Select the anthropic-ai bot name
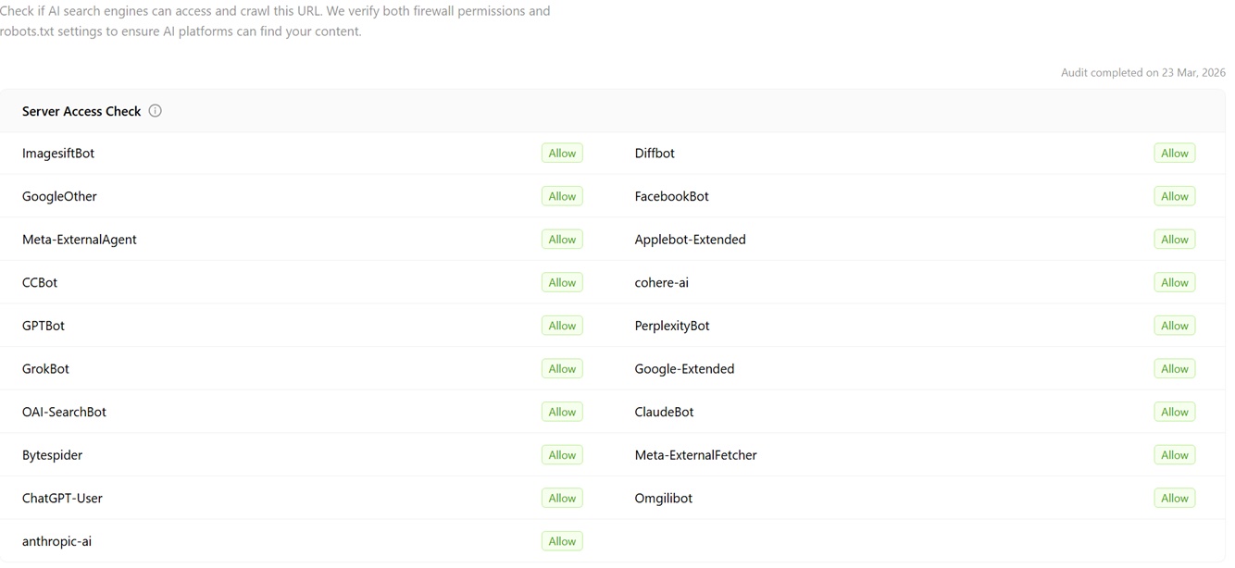 pyautogui.click(x=57, y=541)
